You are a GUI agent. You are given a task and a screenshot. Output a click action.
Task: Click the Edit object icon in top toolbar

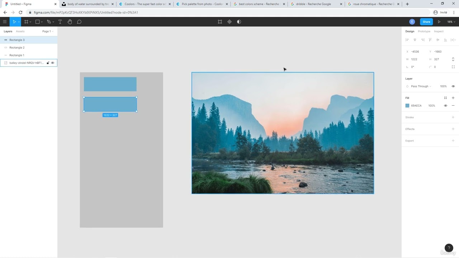(220, 22)
